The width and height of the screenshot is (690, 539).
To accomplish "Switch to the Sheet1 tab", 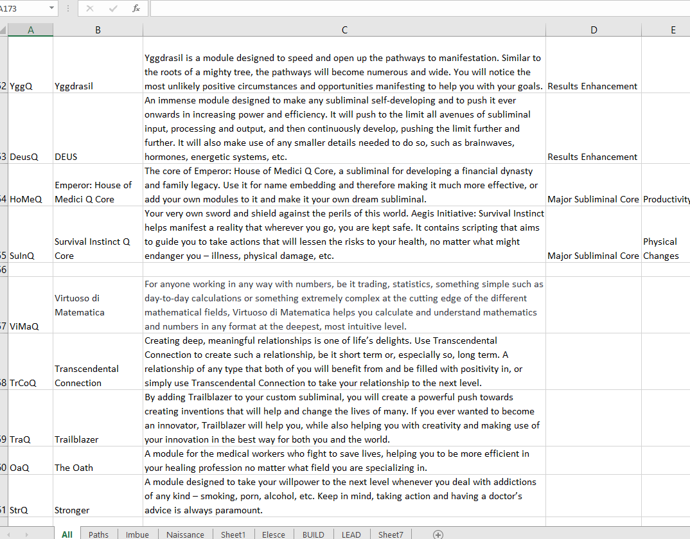I will [x=233, y=534].
